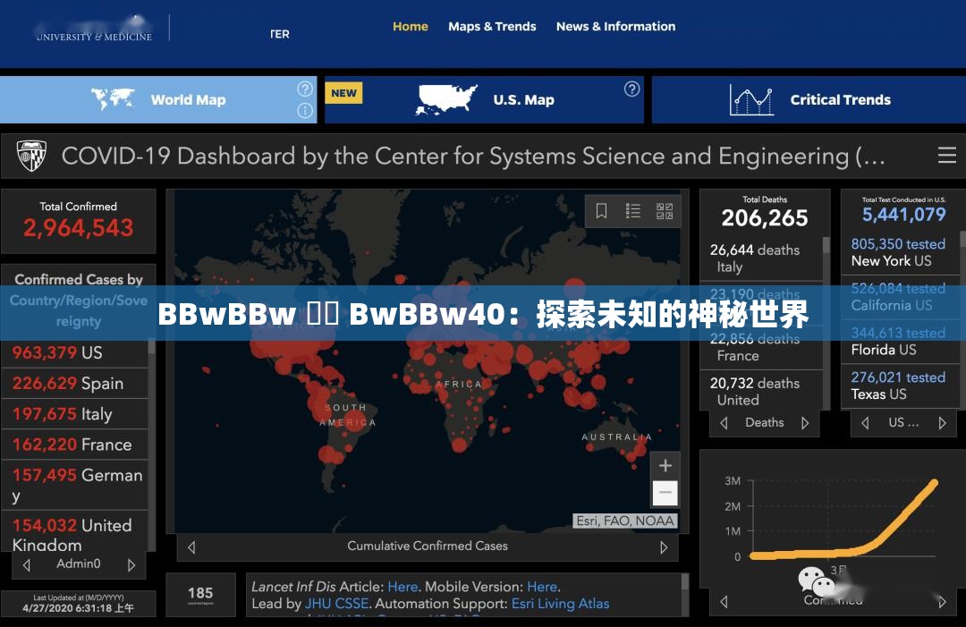Click the U.S. map silhouette icon

(446, 100)
